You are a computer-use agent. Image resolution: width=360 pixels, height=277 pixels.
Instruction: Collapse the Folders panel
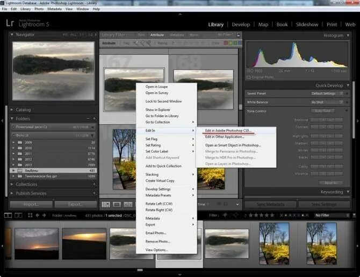pyautogui.click(x=12, y=119)
